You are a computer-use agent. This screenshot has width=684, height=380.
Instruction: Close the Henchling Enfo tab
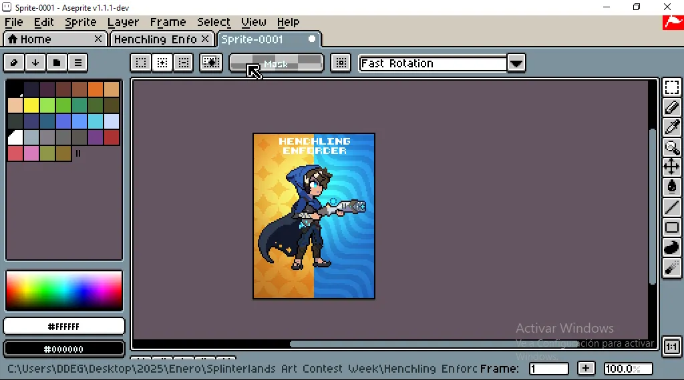(205, 39)
